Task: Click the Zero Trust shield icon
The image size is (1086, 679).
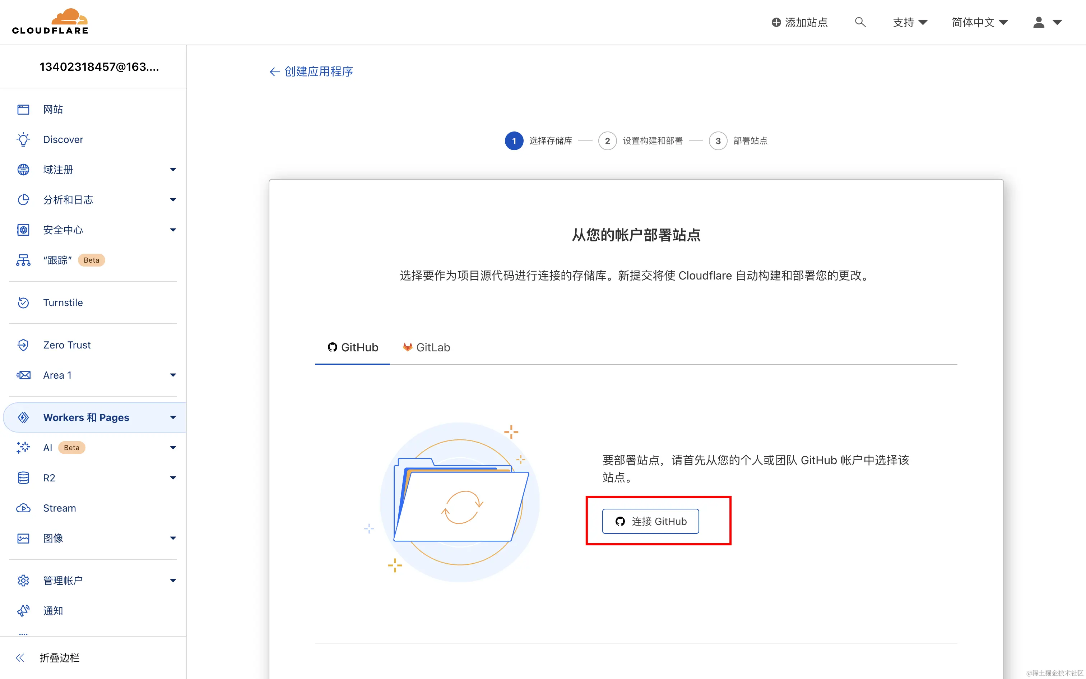Action: tap(23, 345)
